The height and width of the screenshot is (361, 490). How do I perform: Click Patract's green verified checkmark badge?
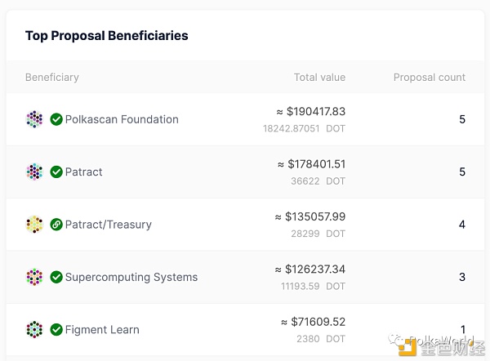point(56,172)
